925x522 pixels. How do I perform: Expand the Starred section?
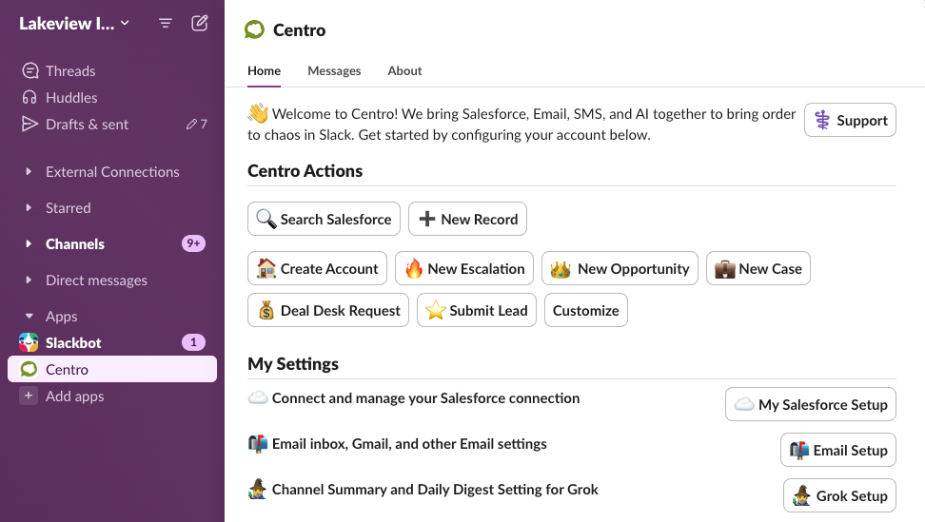[29, 208]
